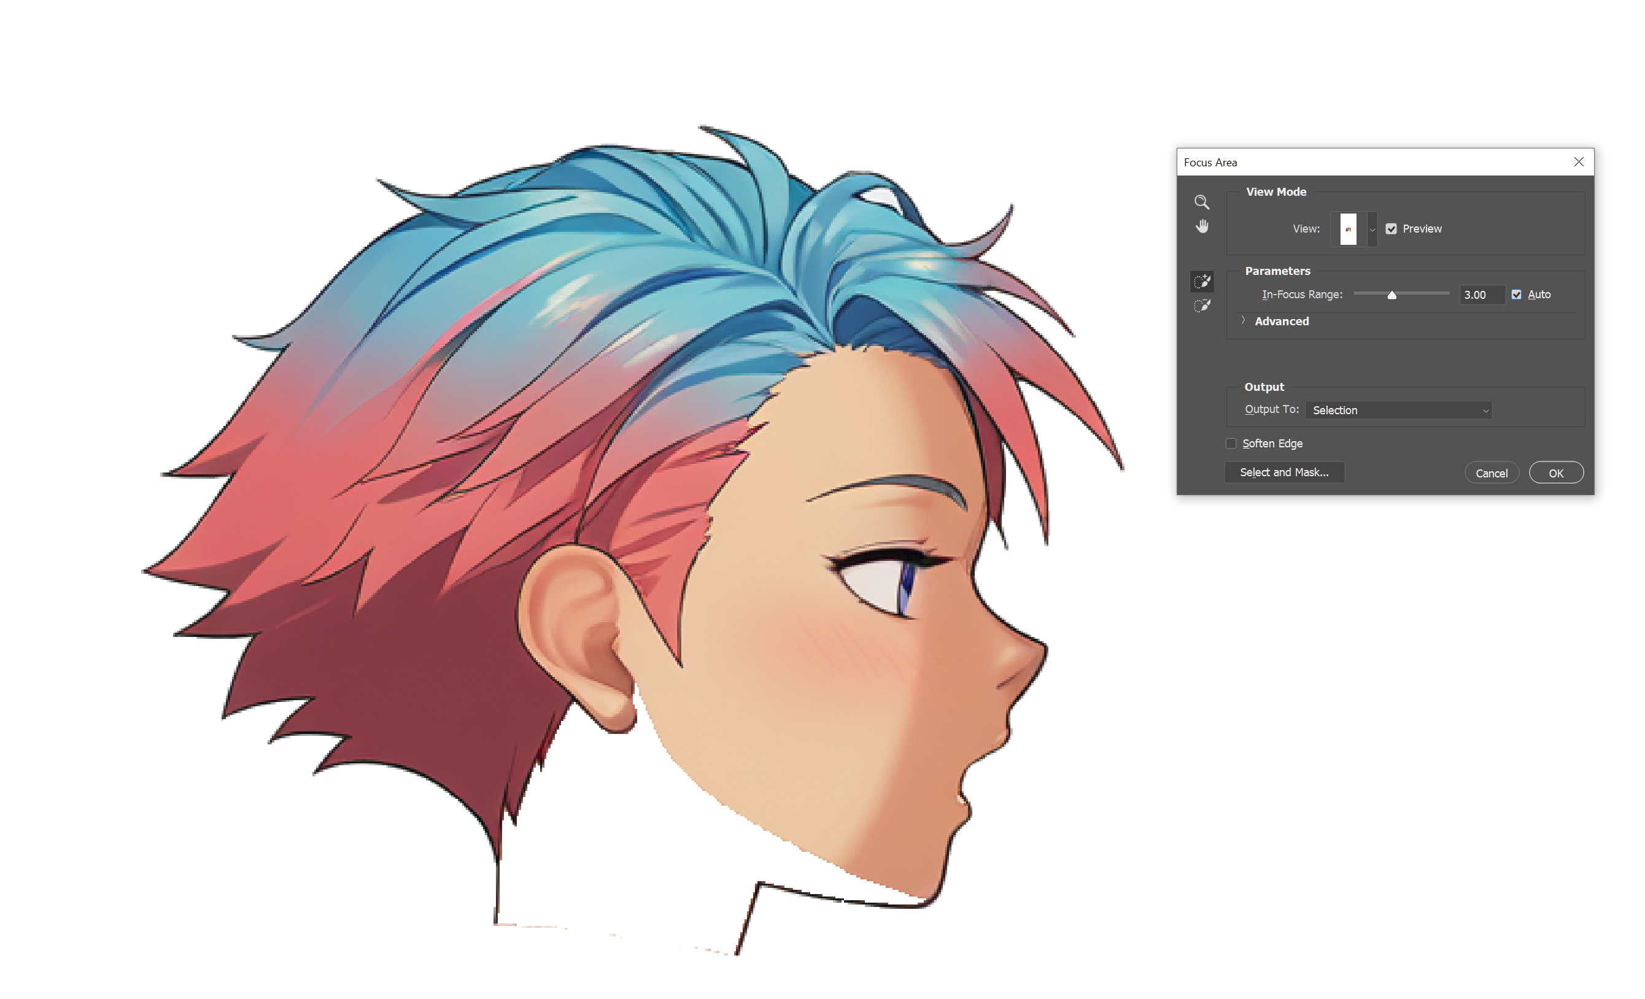Select the Hand tool in Focus Area dialog
Image resolution: width=1645 pixels, height=999 pixels.
pos(1202,227)
